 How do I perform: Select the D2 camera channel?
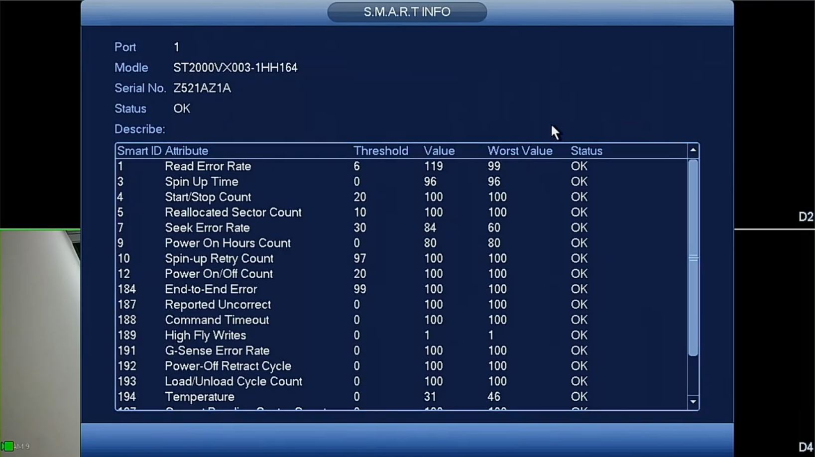coord(806,217)
